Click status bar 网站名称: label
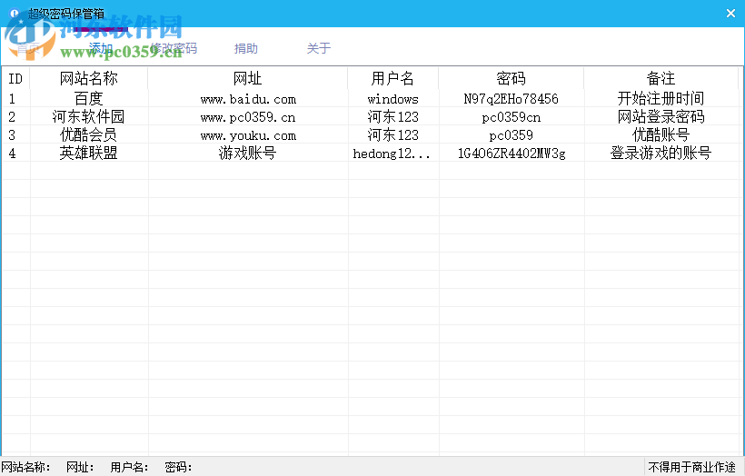This screenshot has height=476, width=745. click(x=25, y=467)
